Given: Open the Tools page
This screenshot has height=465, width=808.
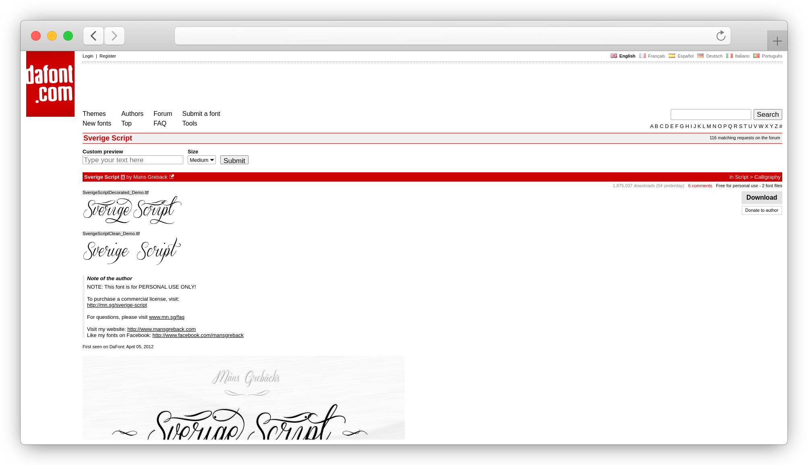Looking at the screenshot, I should tap(190, 124).
